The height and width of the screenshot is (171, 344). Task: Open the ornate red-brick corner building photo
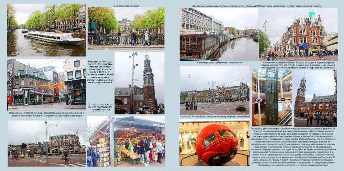298,34
